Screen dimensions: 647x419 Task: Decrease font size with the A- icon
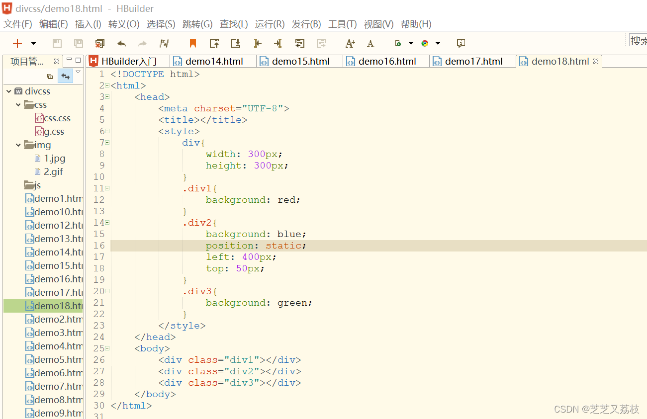(371, 44)
